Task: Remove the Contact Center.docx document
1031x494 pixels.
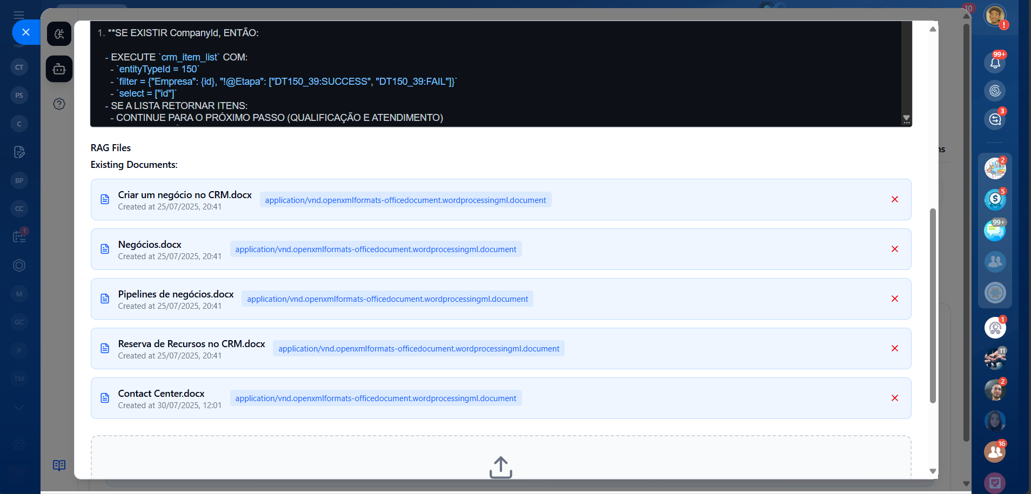Action: coord(894,398)
